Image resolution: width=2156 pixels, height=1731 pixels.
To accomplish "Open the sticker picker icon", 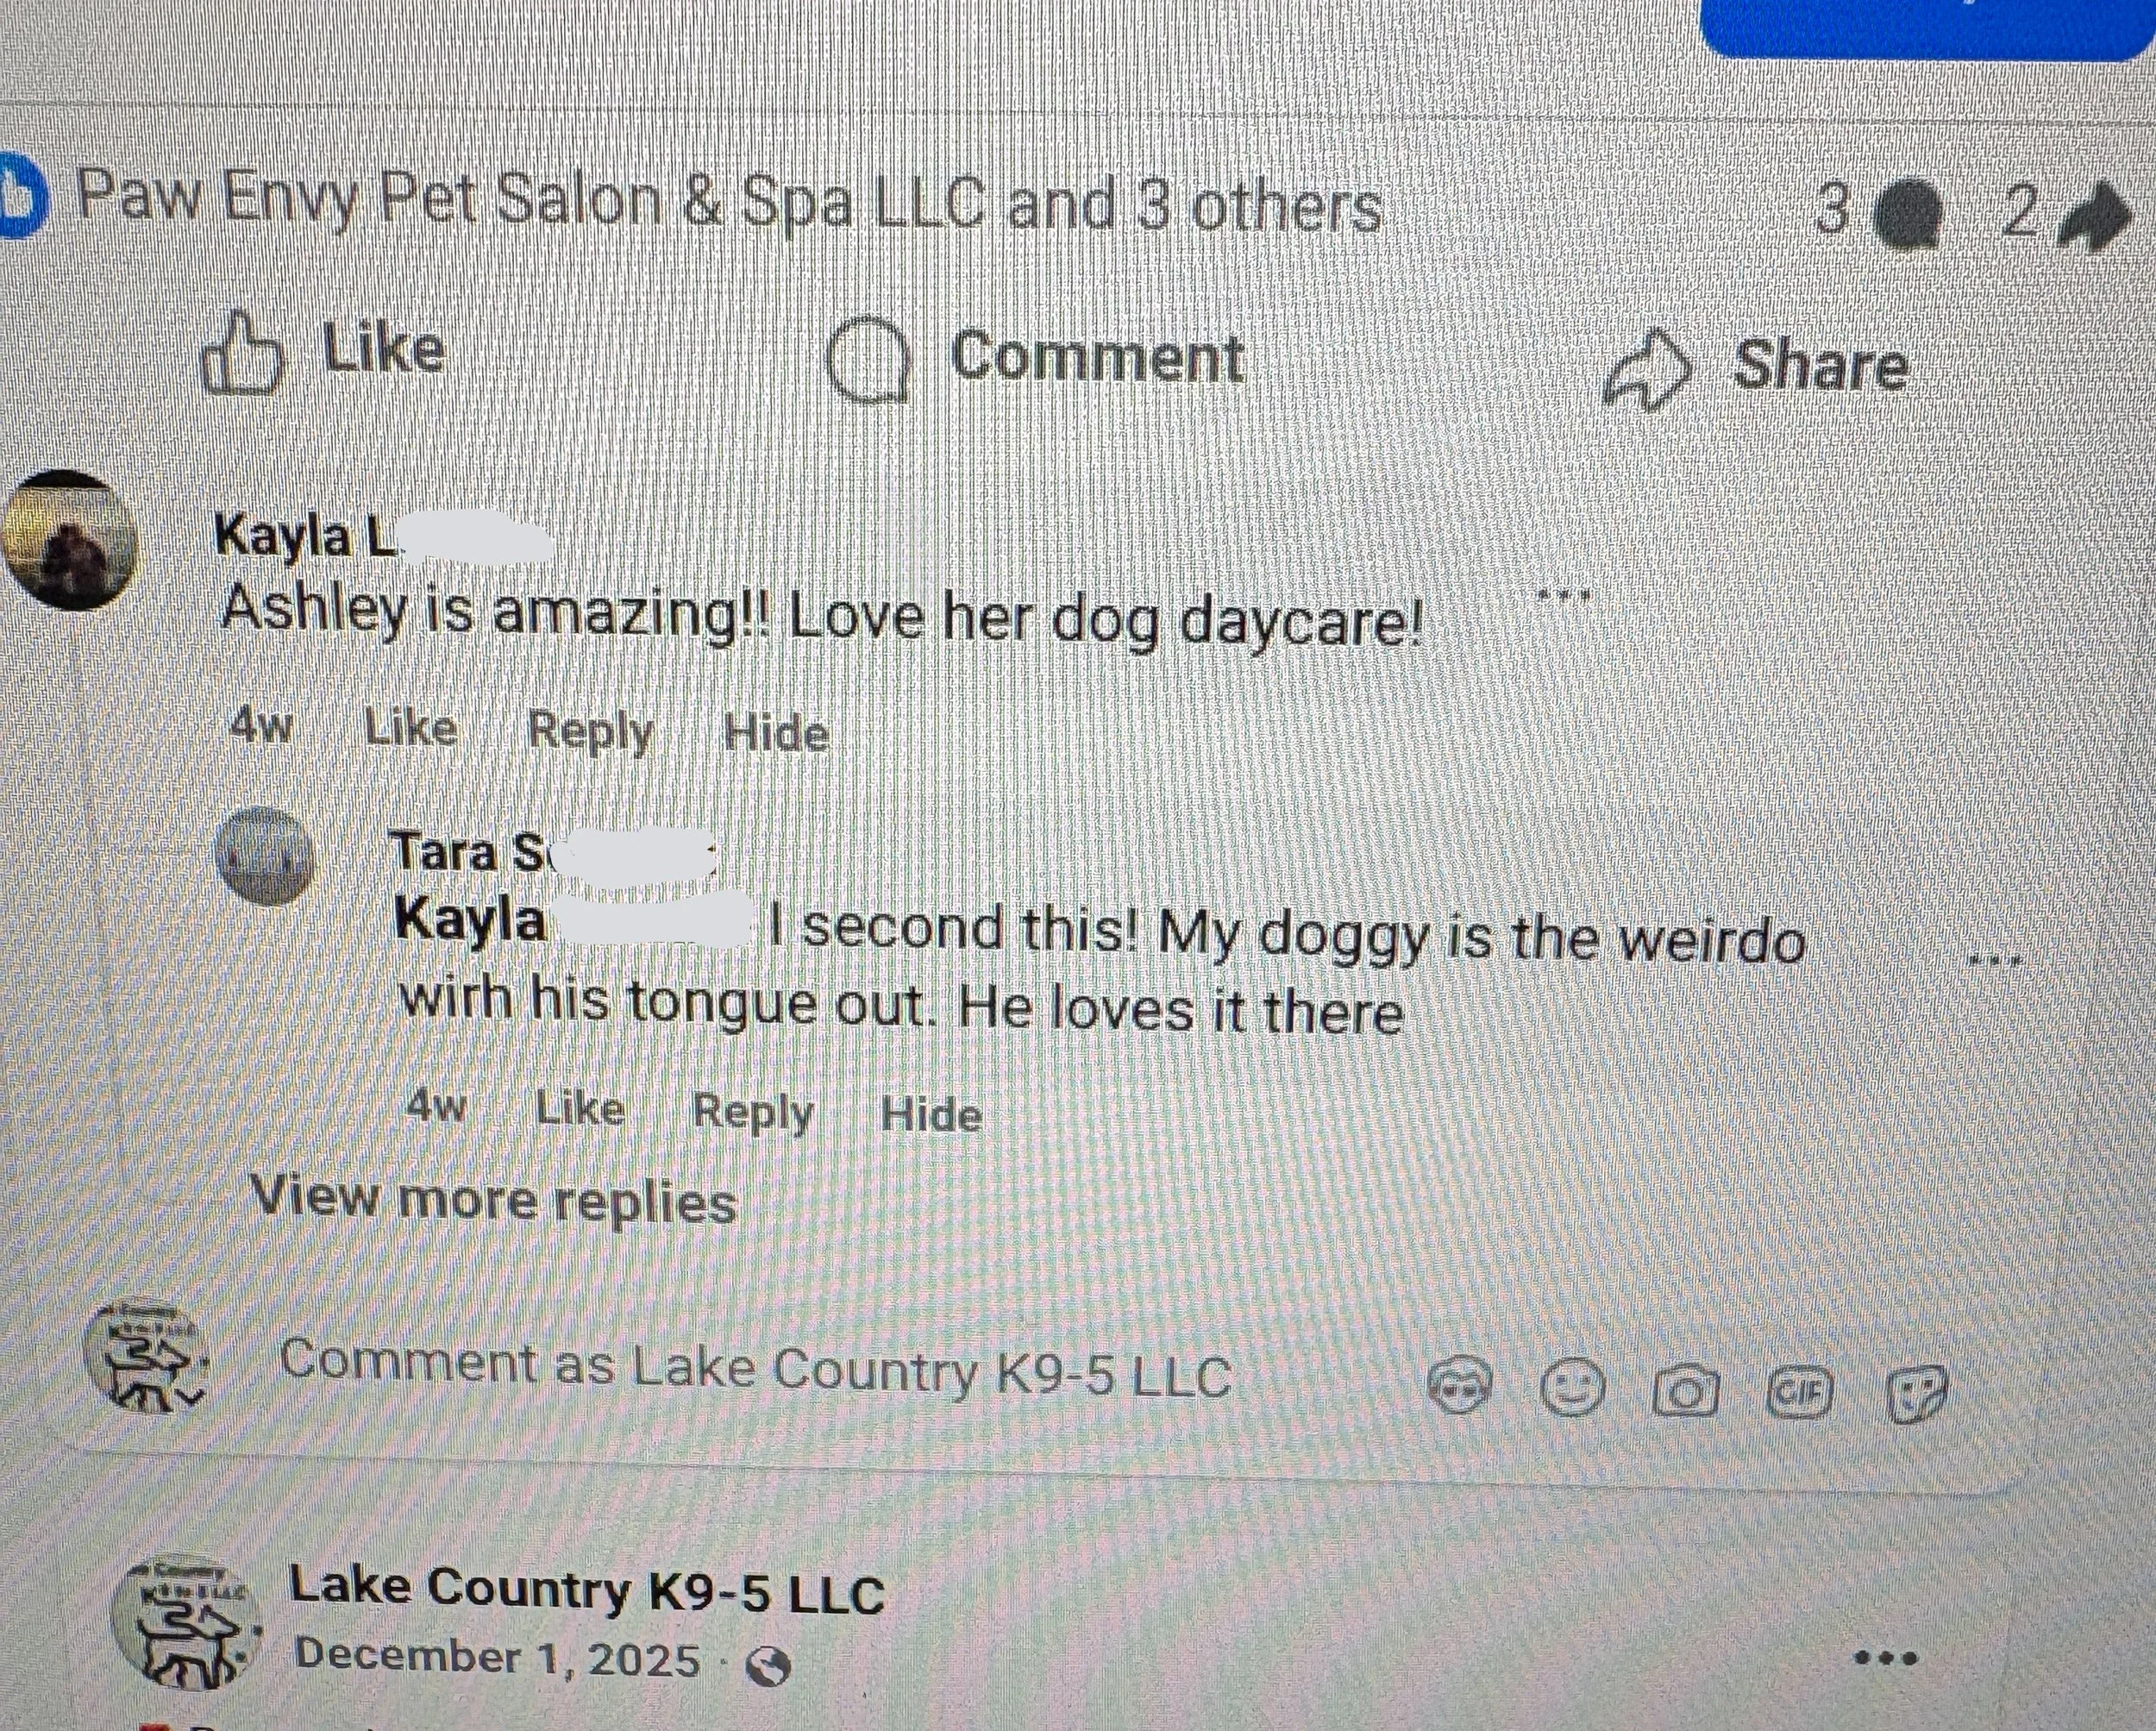I will (x=1916, y=1393).
